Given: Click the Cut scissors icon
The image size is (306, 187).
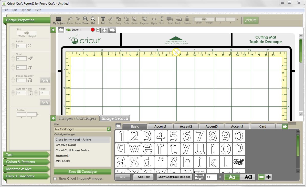Looking at the screenshot, I should coord(110,19).
